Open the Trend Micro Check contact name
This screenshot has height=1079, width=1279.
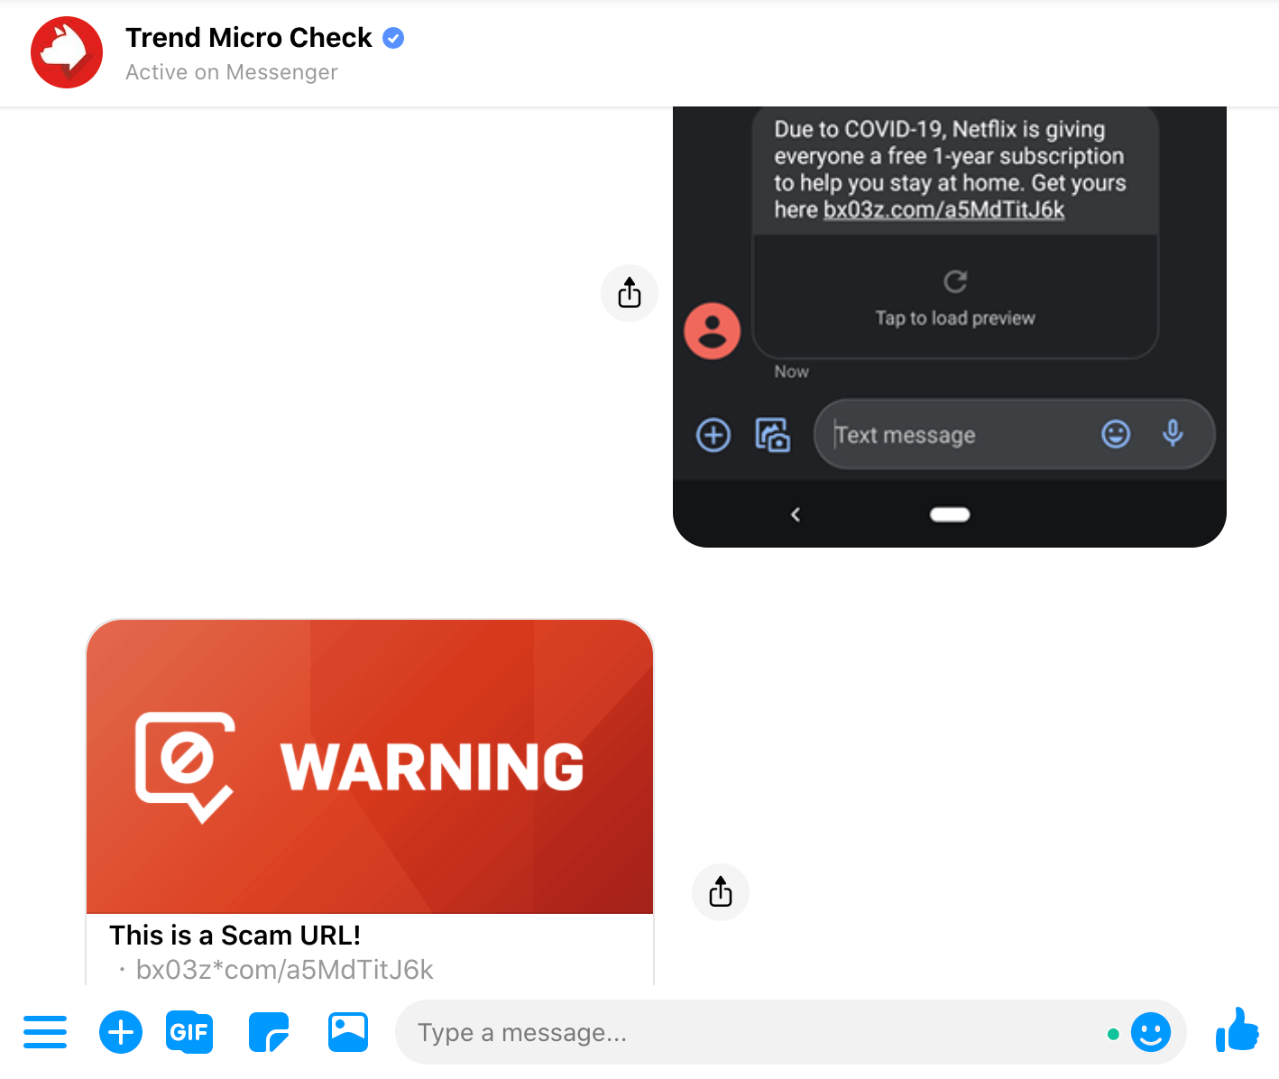click(x=248, y=38)
